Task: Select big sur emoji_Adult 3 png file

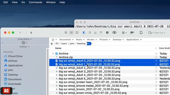Action: click(110, 72)
